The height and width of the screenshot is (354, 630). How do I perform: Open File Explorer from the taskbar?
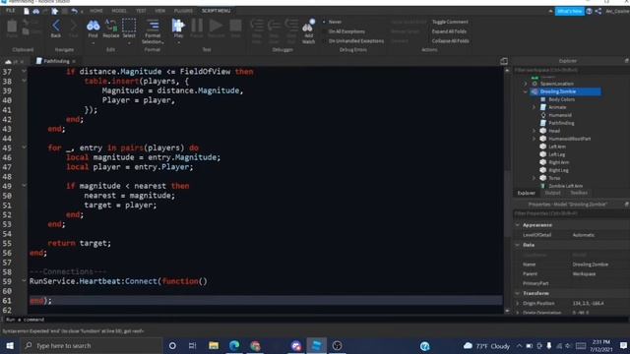(x=214, y=345)
